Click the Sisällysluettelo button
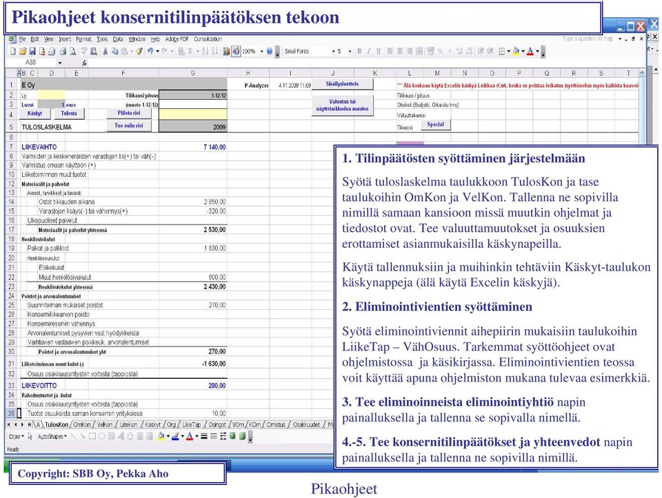Image resolution: width=662 pixels, height=498 pixels. [343, 84]
